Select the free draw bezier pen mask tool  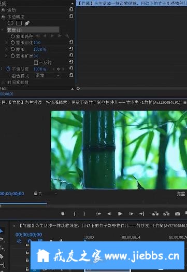click(x=27, y=23)
